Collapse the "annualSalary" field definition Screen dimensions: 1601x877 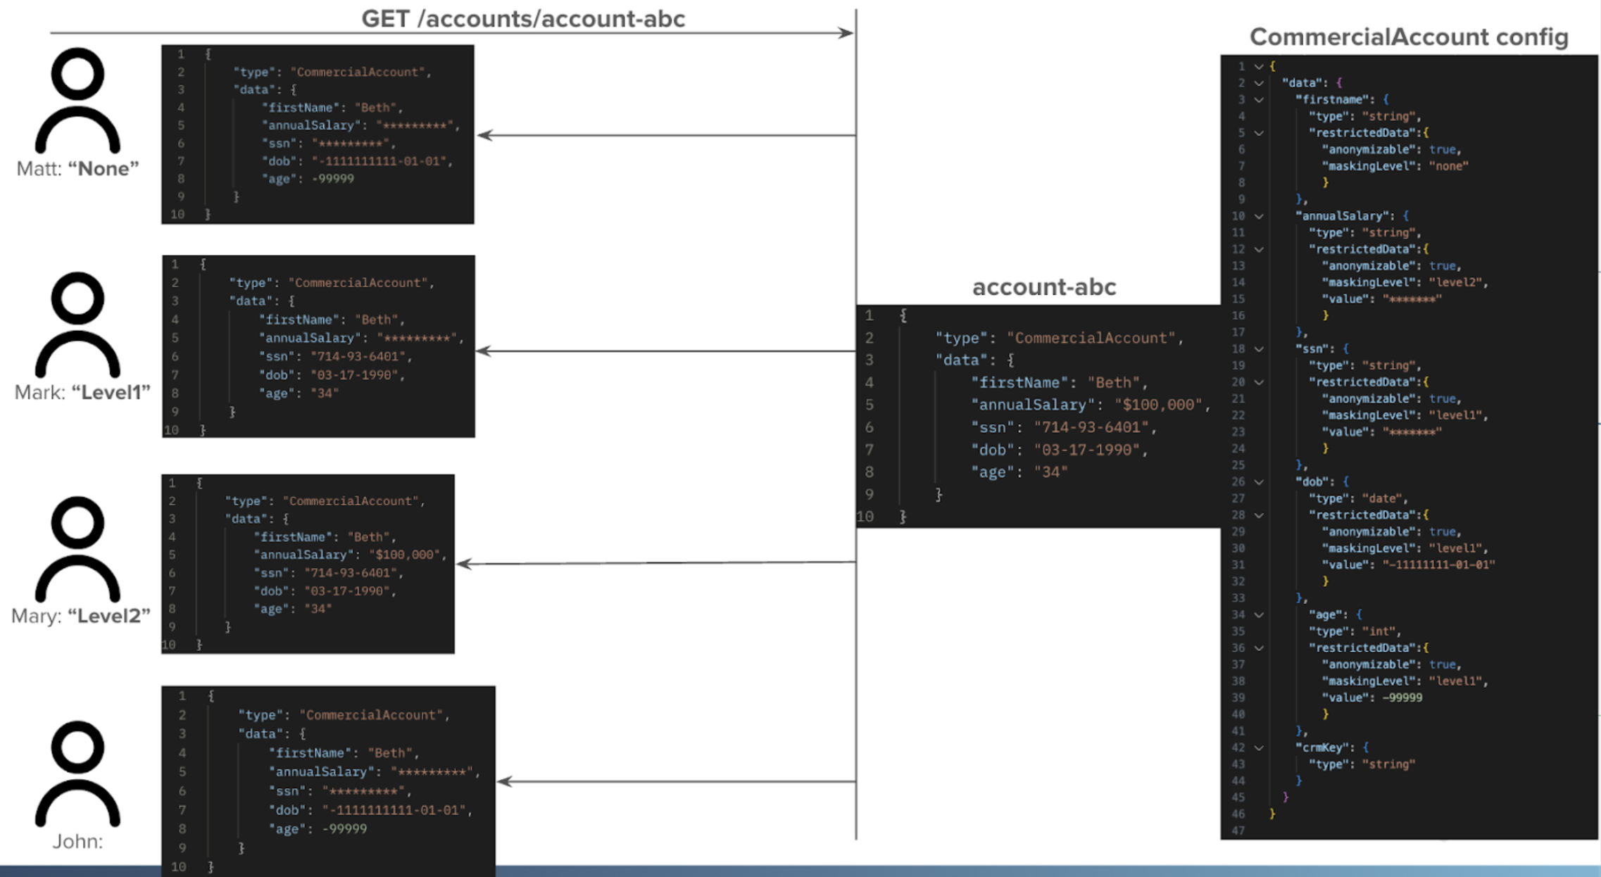(x=1260, y=216)
